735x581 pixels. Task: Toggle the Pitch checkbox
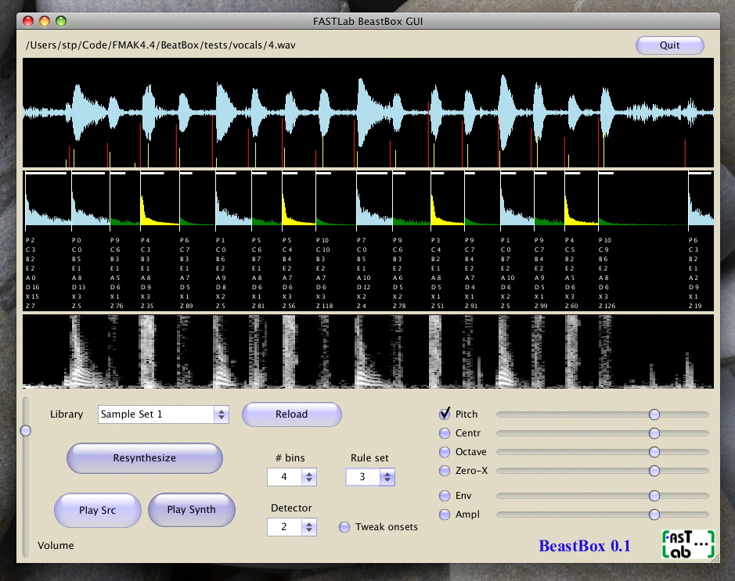tap(445, 414)
